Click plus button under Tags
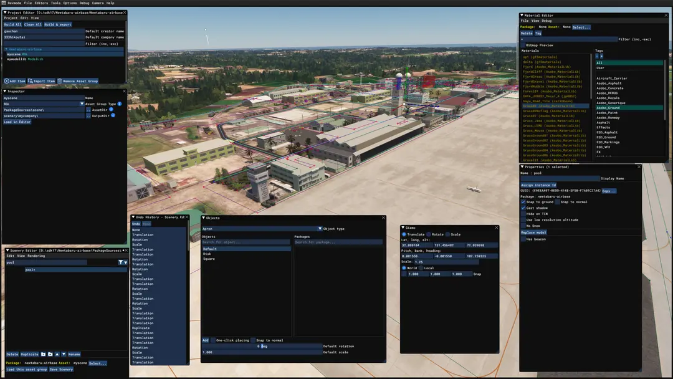 click(x=601, y=56)
